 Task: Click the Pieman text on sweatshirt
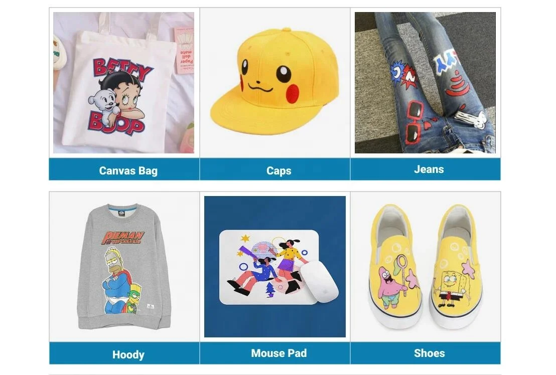tap(122, 238)
